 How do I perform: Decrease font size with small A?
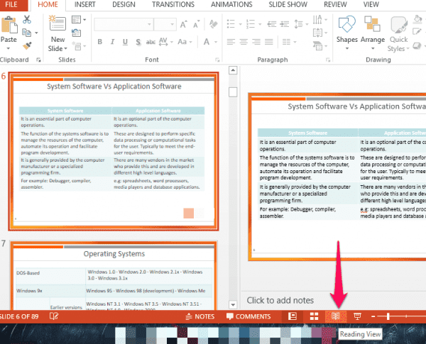(196, 24)
